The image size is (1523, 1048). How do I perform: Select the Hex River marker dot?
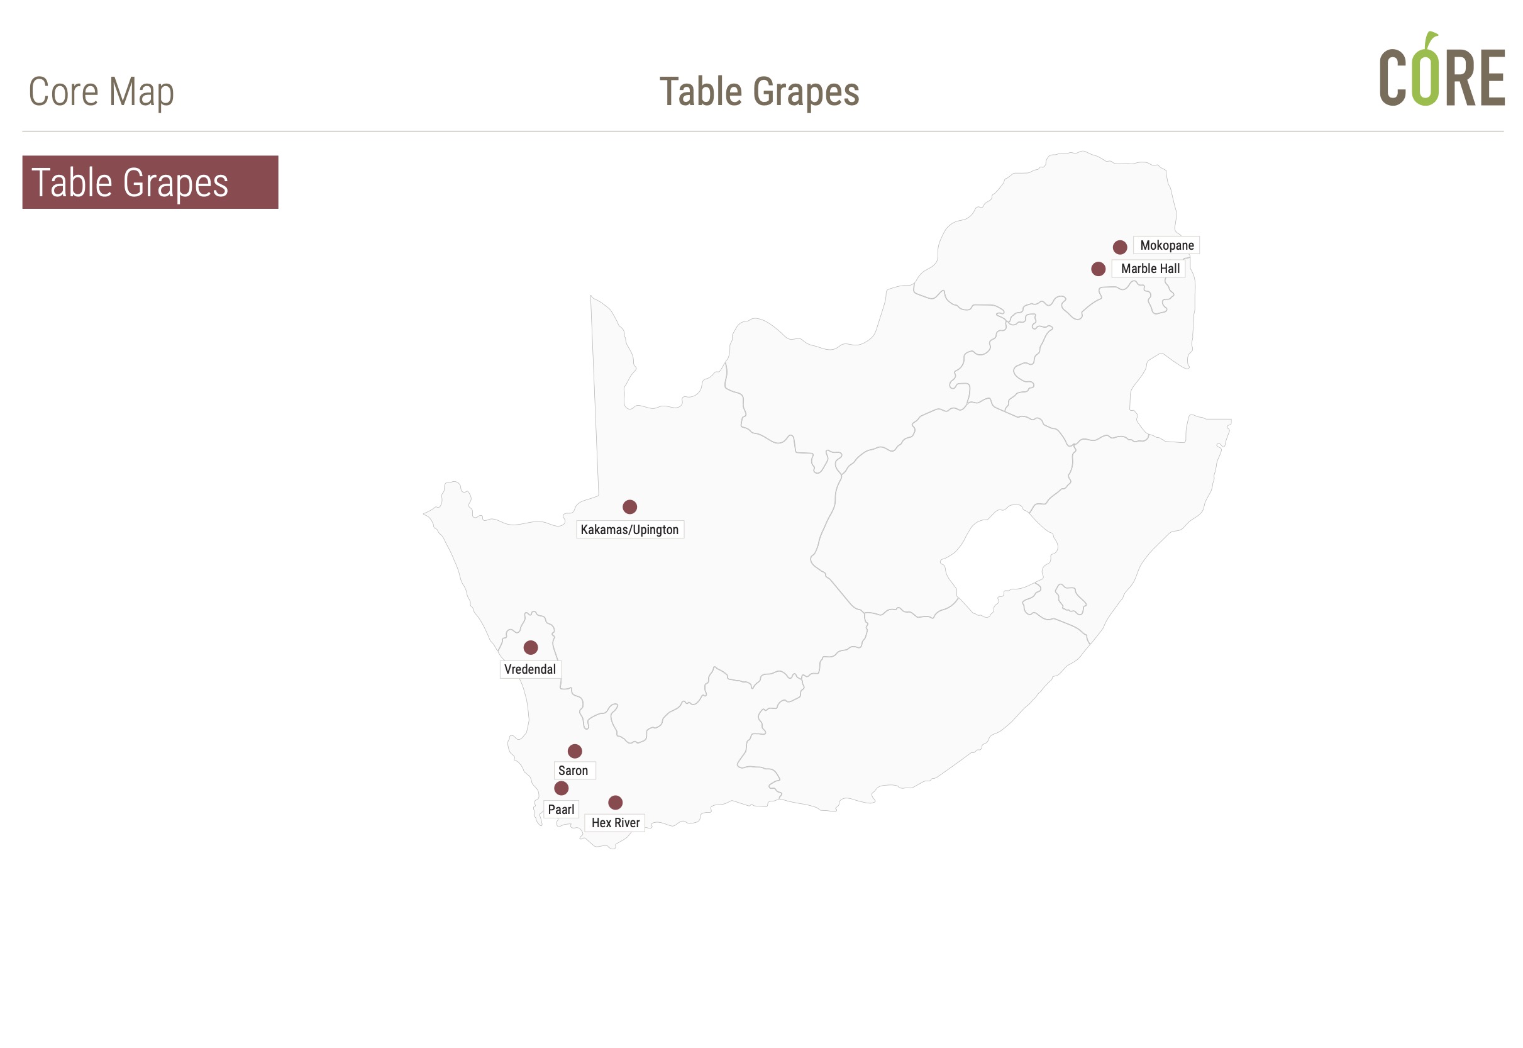pyautogui.click(x=615, y=803)
